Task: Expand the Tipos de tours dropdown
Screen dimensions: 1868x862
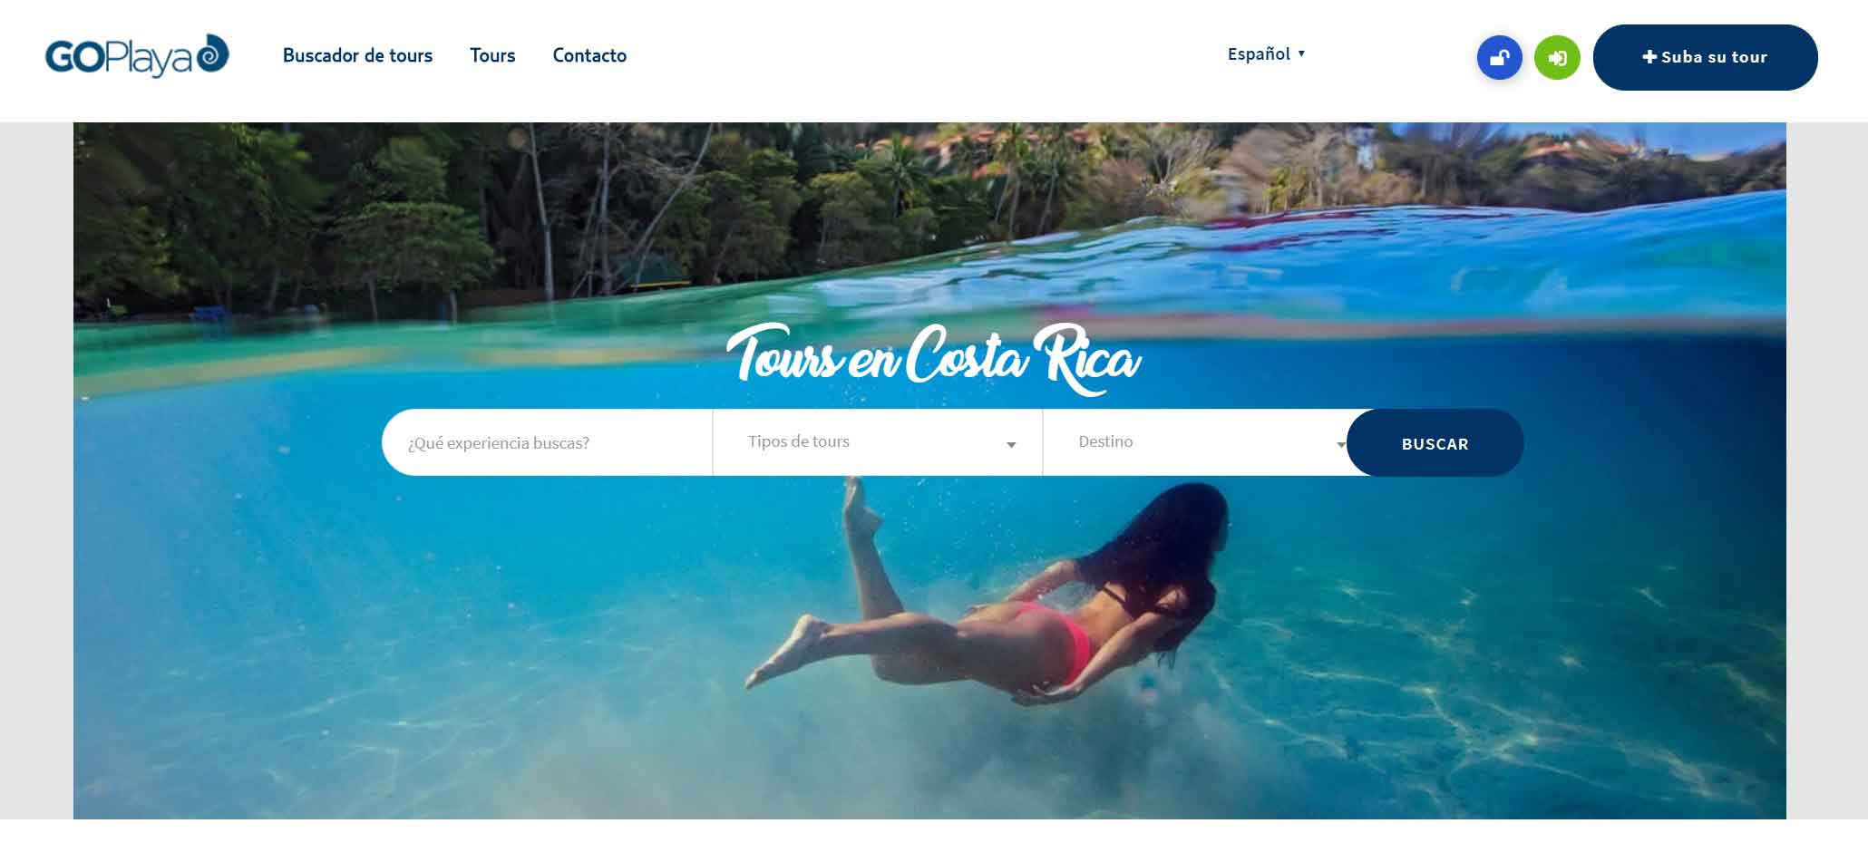Action: tap(878, 442)
